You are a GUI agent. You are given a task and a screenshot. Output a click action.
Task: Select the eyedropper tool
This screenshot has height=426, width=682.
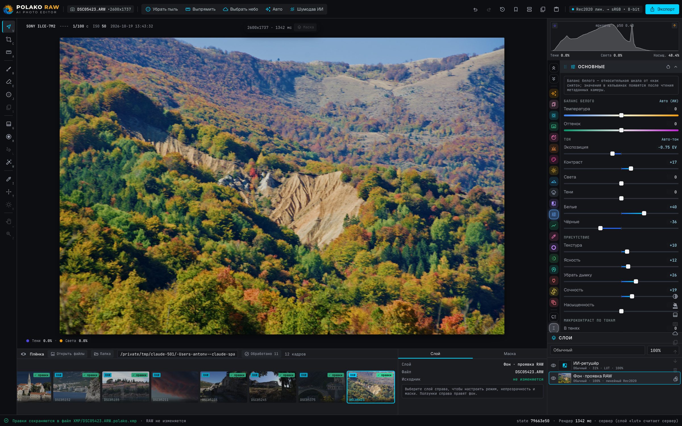[x=9, y=179]
